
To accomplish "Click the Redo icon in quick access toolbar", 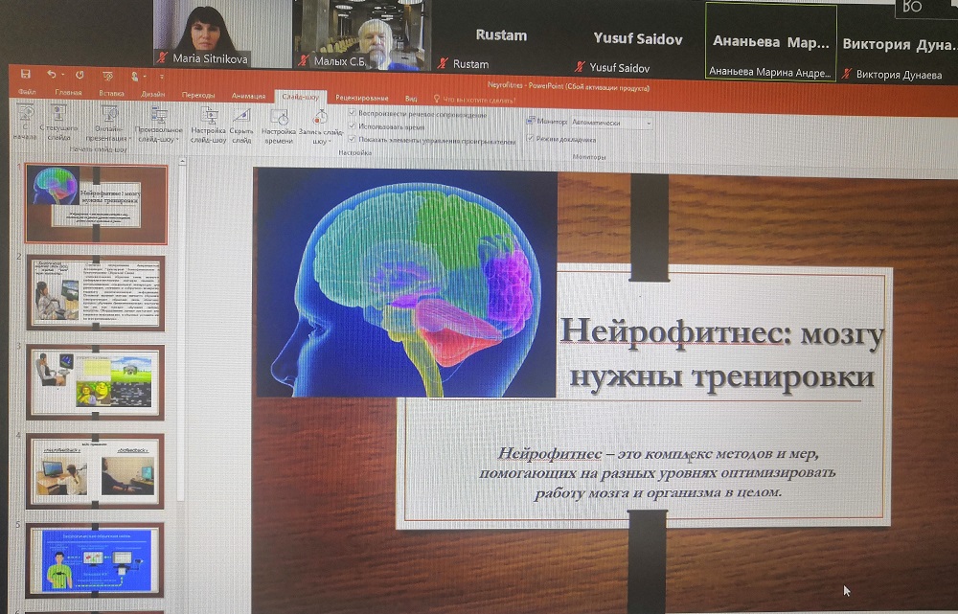I will click(x=79, y=75).
